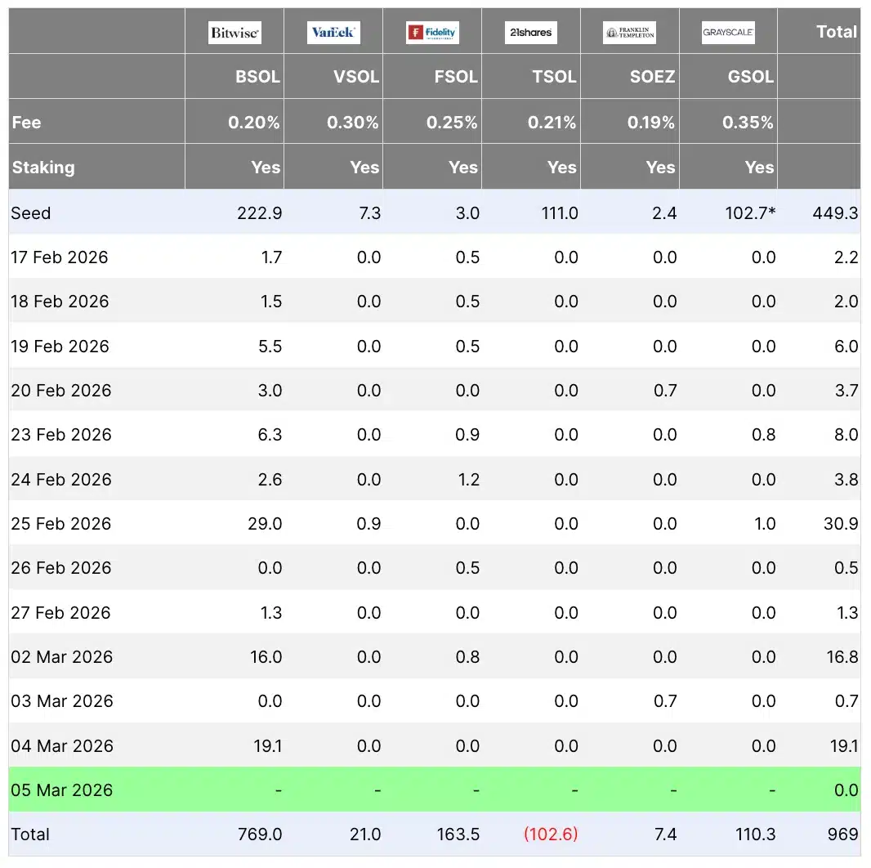Click the VanEck logo
This screenshot has height=868, width=871.
333,33
